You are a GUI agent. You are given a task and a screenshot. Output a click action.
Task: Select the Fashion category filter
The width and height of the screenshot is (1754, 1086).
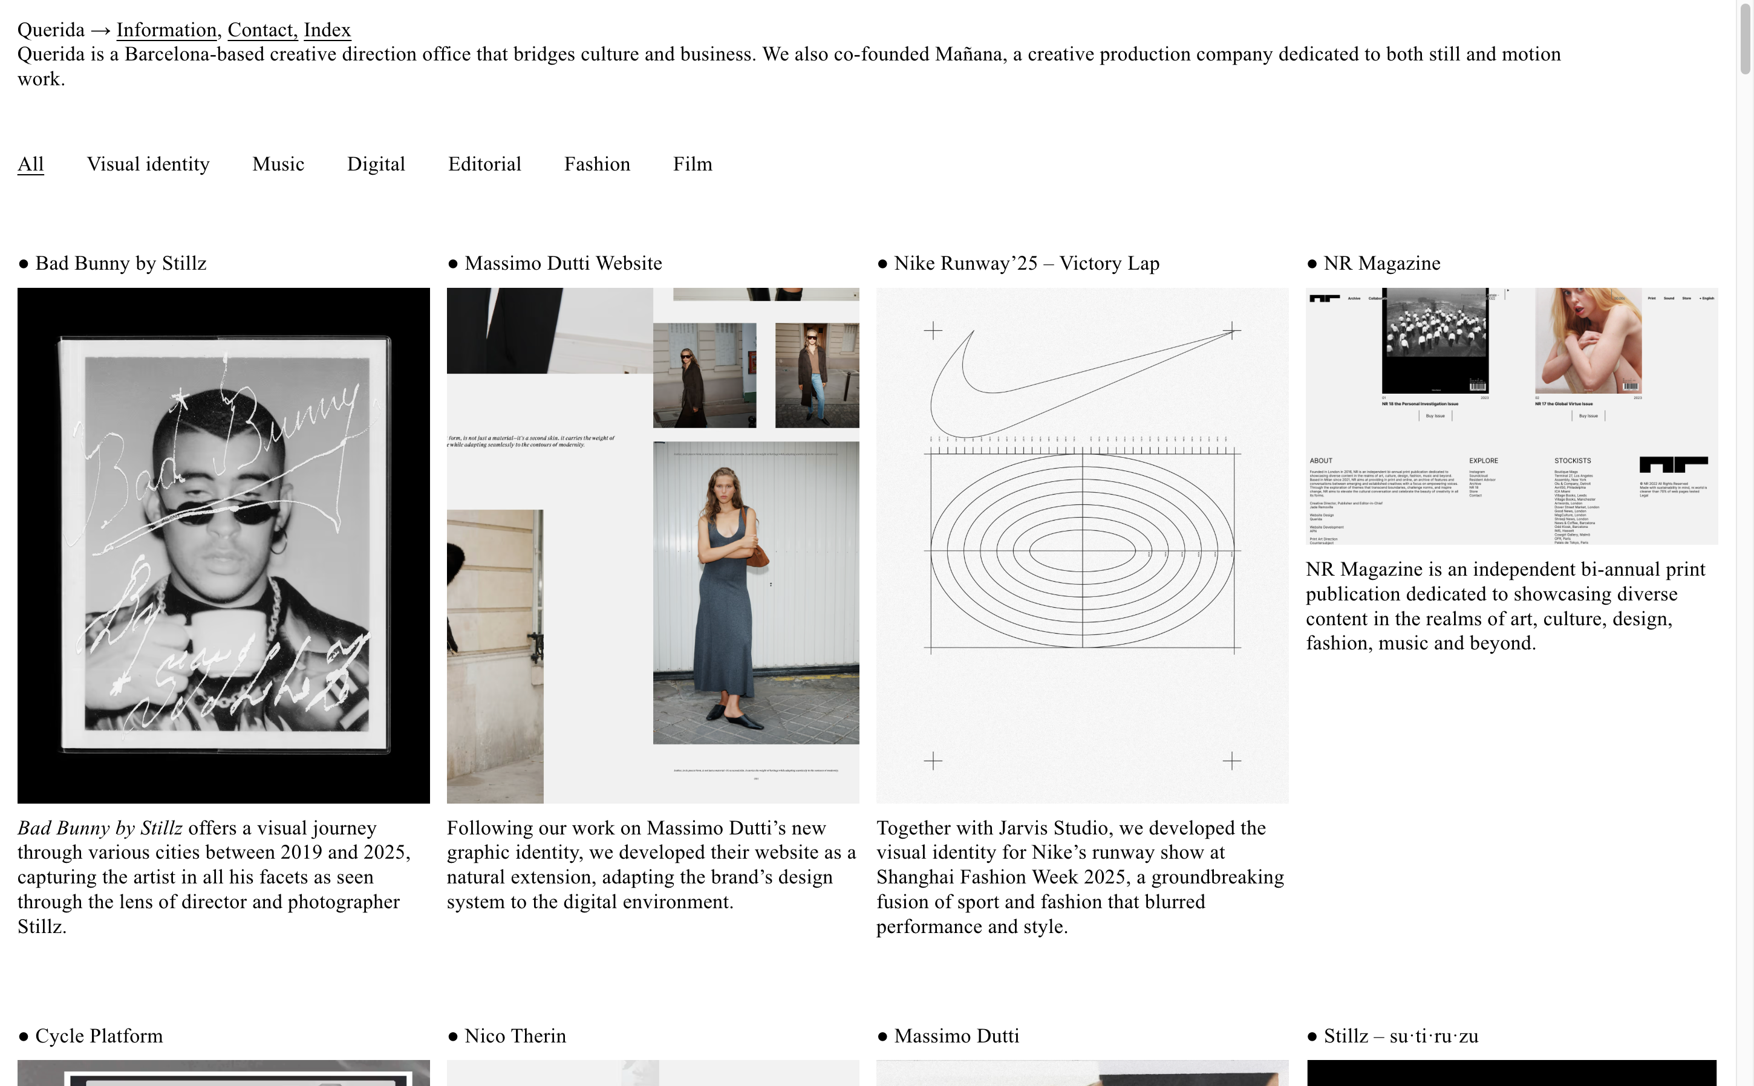(597, 164)
